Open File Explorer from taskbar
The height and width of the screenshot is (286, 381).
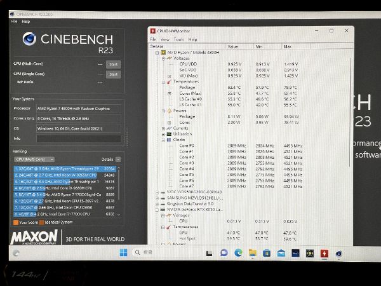(x=253, y=253)
